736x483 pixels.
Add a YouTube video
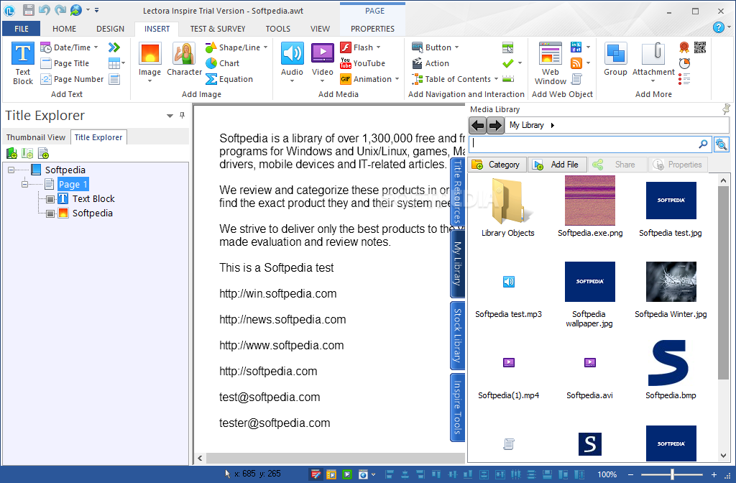pyautogui.click(x=362, y=63)
